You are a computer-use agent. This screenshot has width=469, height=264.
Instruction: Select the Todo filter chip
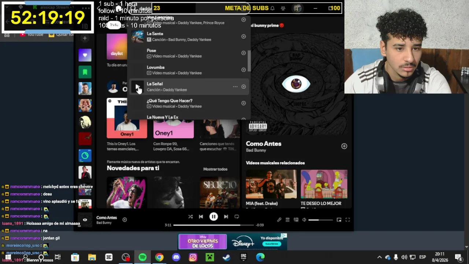(114, 25)
